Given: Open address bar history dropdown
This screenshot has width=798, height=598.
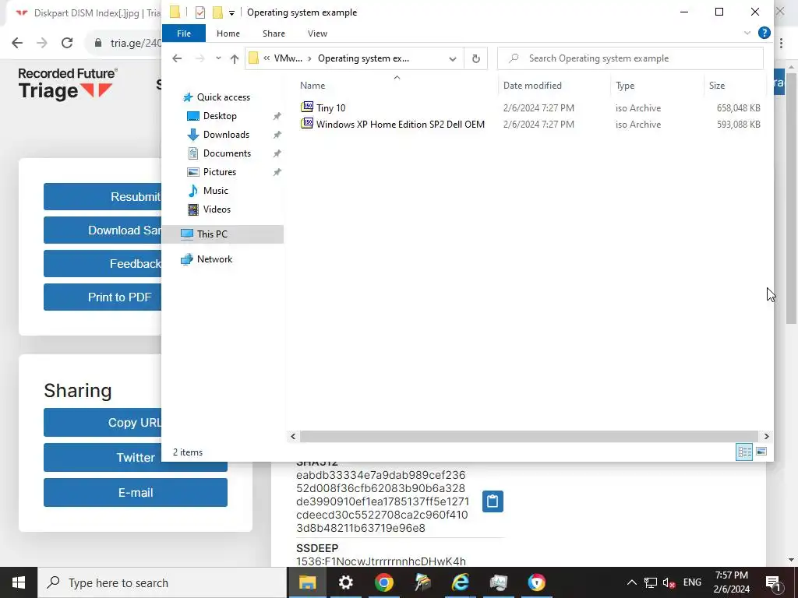Looking at the screenshot, I should point(453,58).
